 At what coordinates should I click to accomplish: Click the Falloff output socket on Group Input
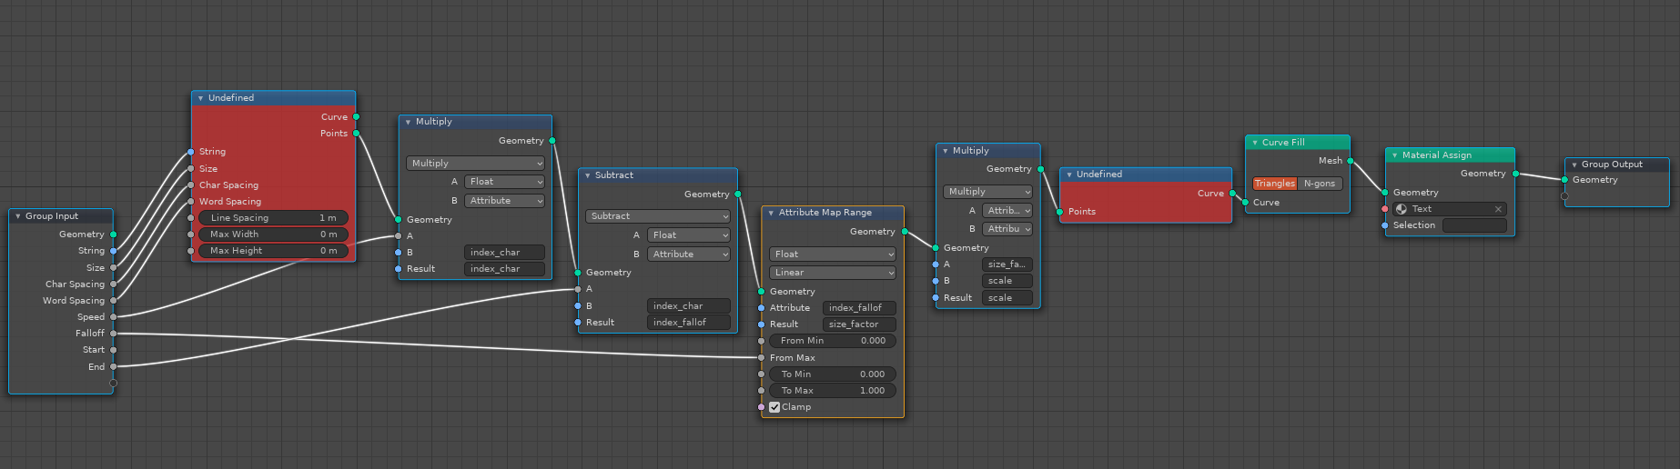pyautogui.click(x=113, y=334)
